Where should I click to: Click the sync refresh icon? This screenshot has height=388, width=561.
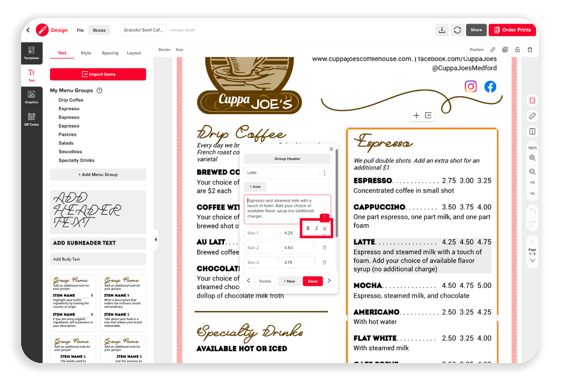click(x=457, y=30)
